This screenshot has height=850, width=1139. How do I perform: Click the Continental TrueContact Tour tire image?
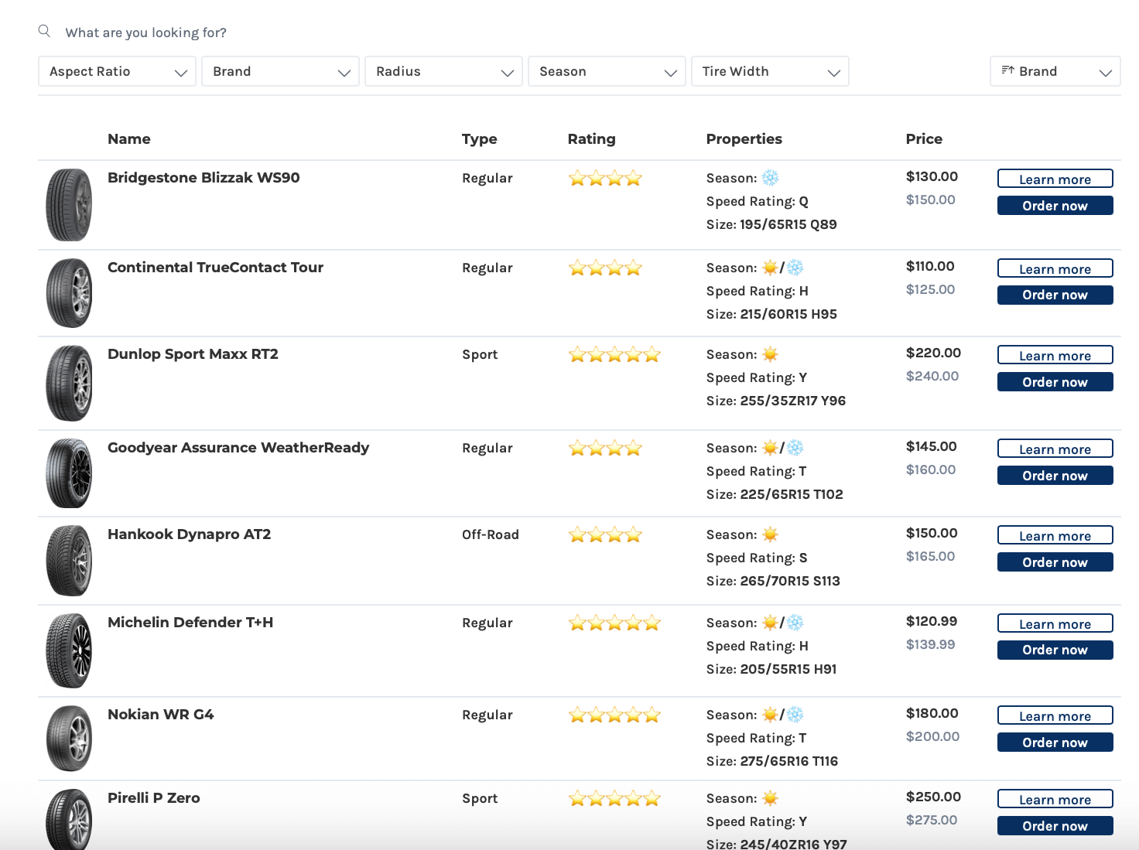tap(69, 293)
